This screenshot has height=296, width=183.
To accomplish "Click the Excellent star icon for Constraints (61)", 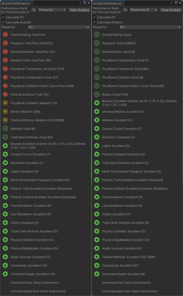I will tap(97, 265).
